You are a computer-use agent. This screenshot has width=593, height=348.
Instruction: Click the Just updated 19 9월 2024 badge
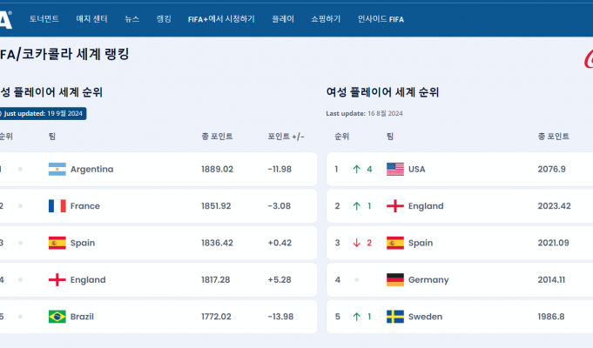[x=42, y=113]
